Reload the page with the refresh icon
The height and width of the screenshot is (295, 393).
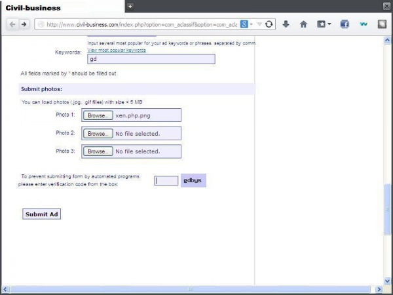click(x=269, y=24)
